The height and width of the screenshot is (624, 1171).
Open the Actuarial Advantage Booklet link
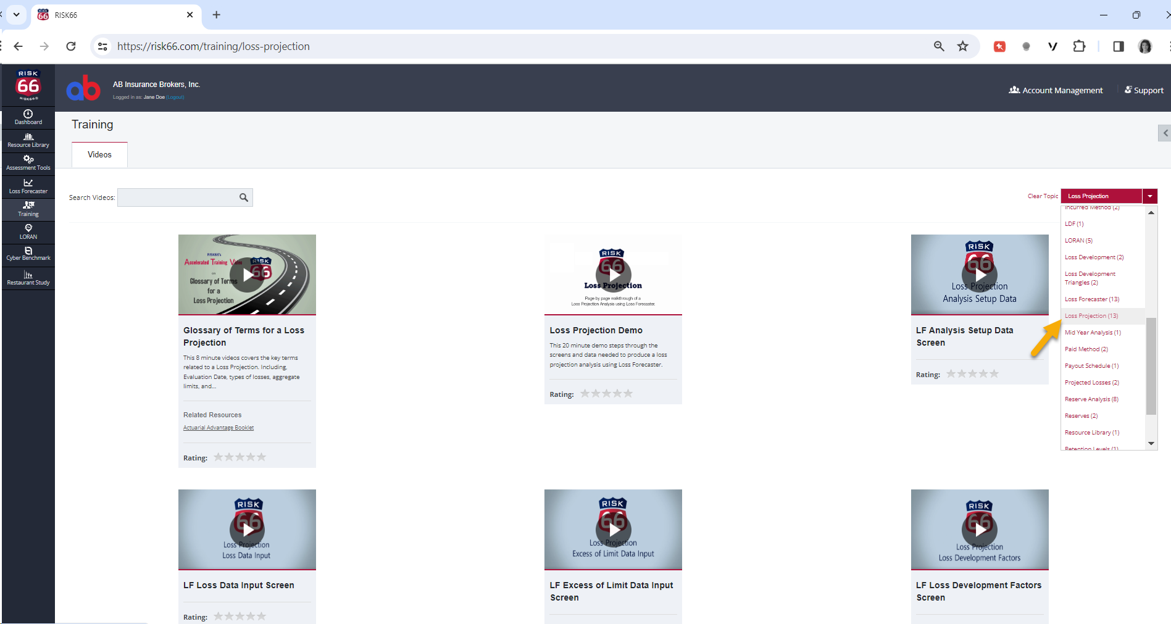(x=219, y=428)
